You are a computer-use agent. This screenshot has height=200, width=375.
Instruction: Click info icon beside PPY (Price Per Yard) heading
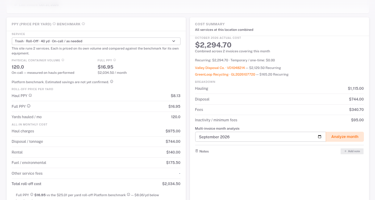54,24
